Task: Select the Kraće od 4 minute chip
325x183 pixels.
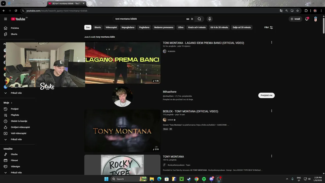Action: (197, 27)
